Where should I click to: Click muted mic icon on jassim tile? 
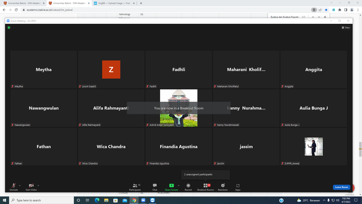(x=215, y=163)
